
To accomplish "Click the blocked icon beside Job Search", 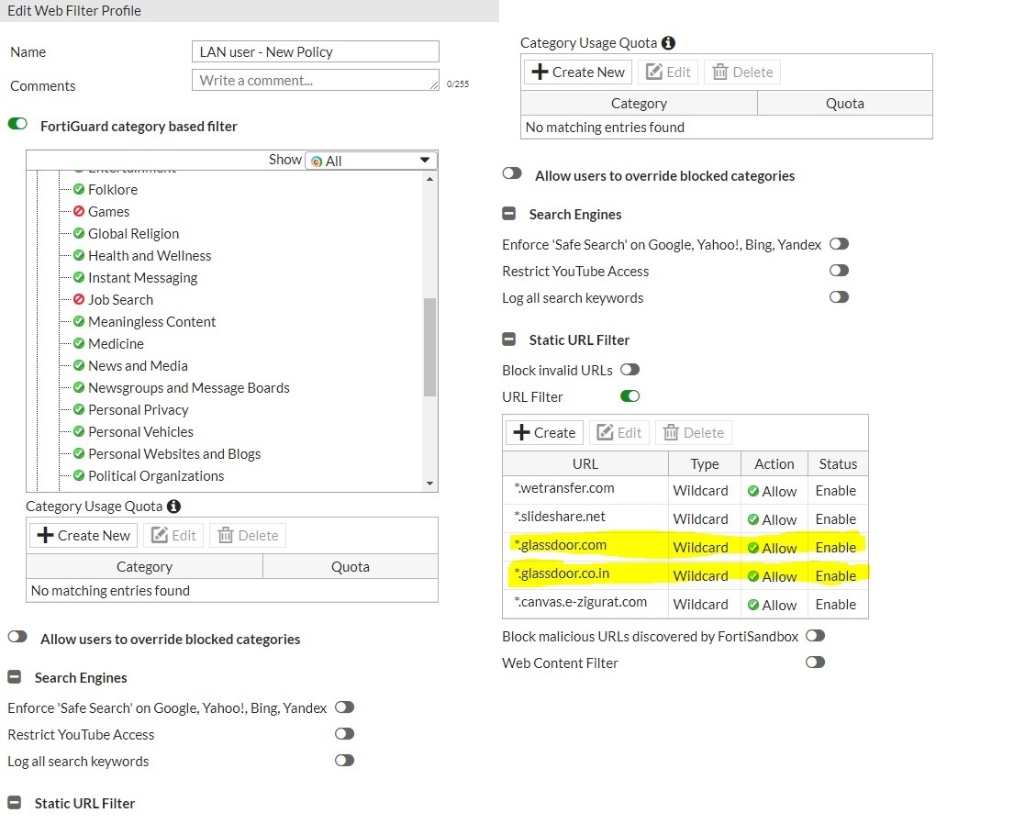I will [x=79, y=300].
